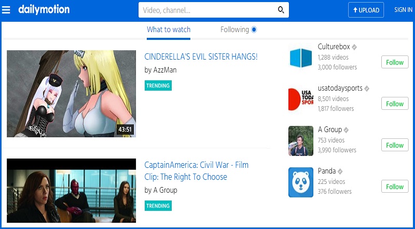
Task: Follow the Culturebox channel
Action: 395,62
